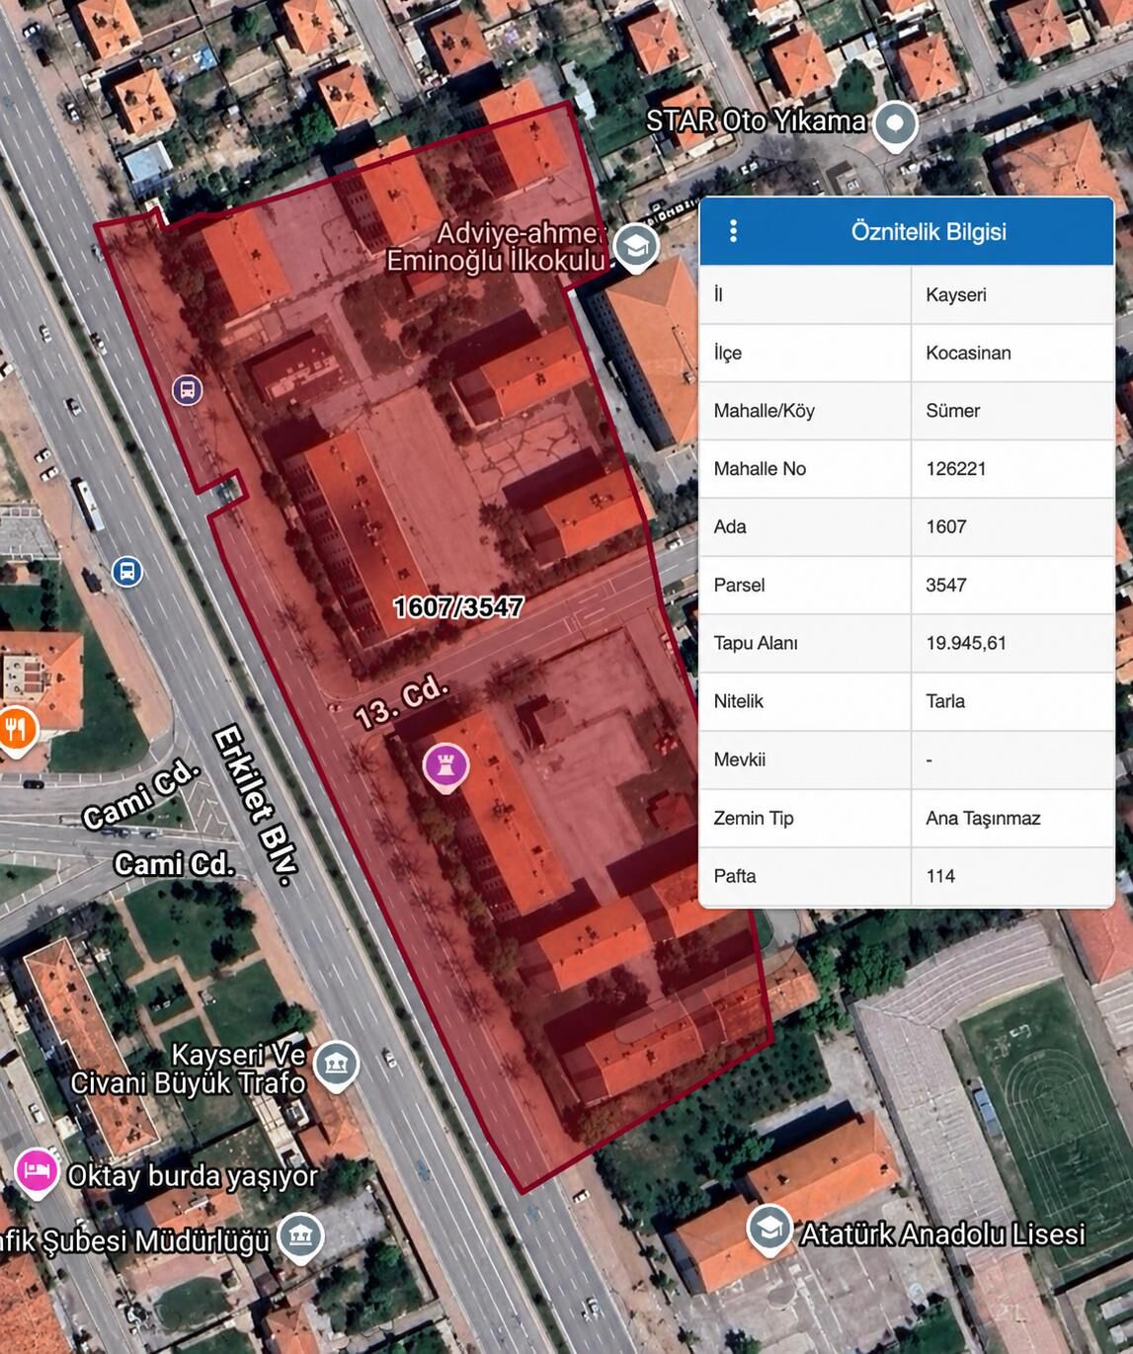Click the STAR Oto Yıkama map pin
The image size is (1133, 1354).
(895, 124)
